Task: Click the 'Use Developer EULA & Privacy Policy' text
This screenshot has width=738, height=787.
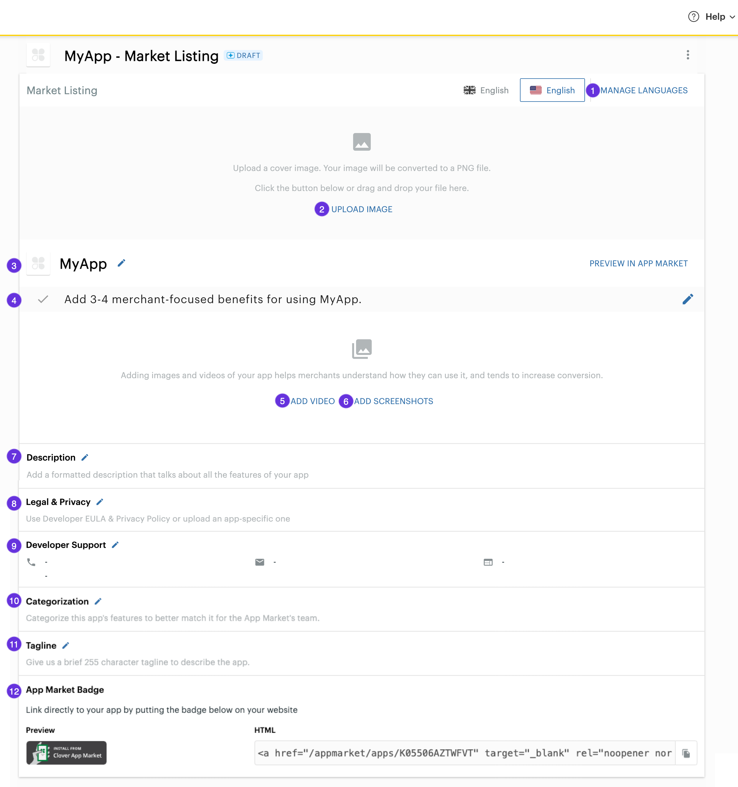Action: 158,519
